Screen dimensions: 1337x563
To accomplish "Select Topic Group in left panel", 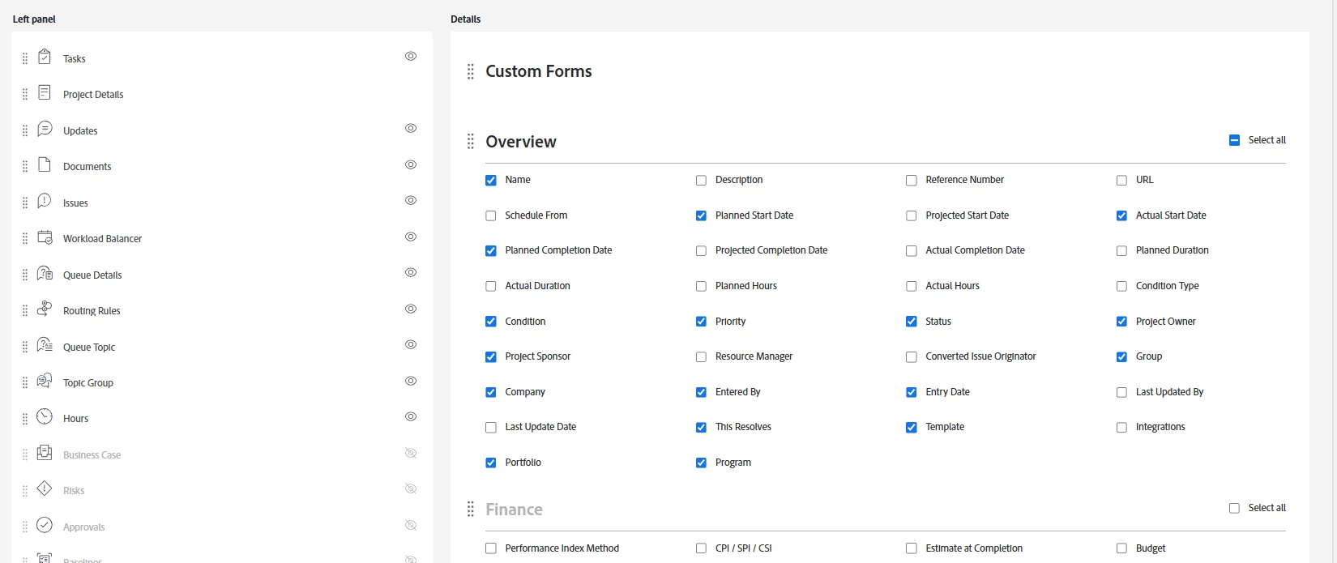I will point(88,383).
